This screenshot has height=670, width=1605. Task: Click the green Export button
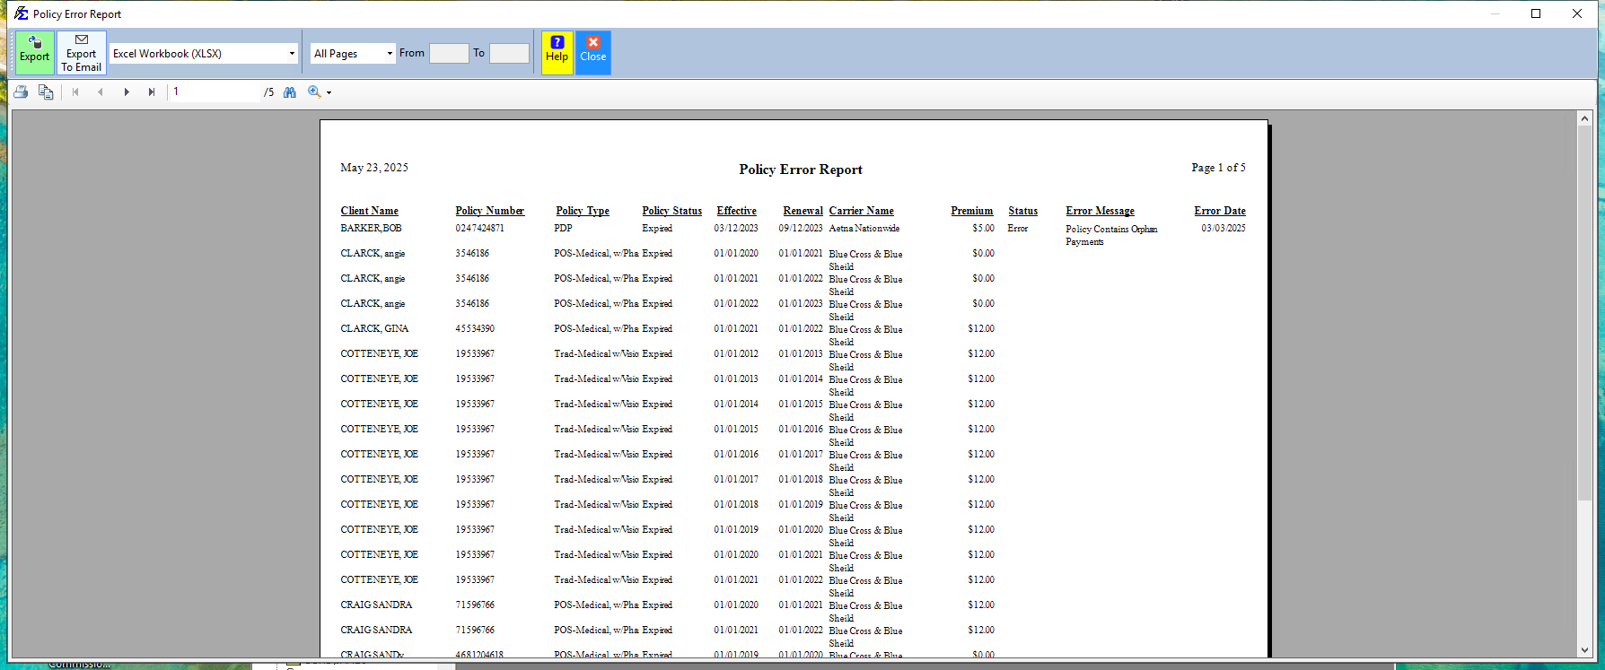point(35,53)
